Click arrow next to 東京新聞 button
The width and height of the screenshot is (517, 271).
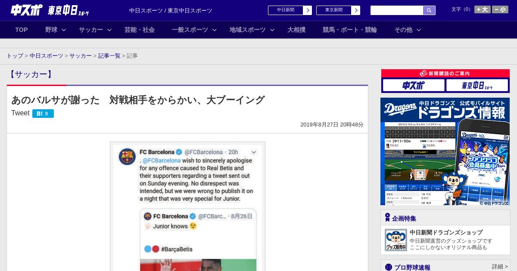tap(356, 10)
